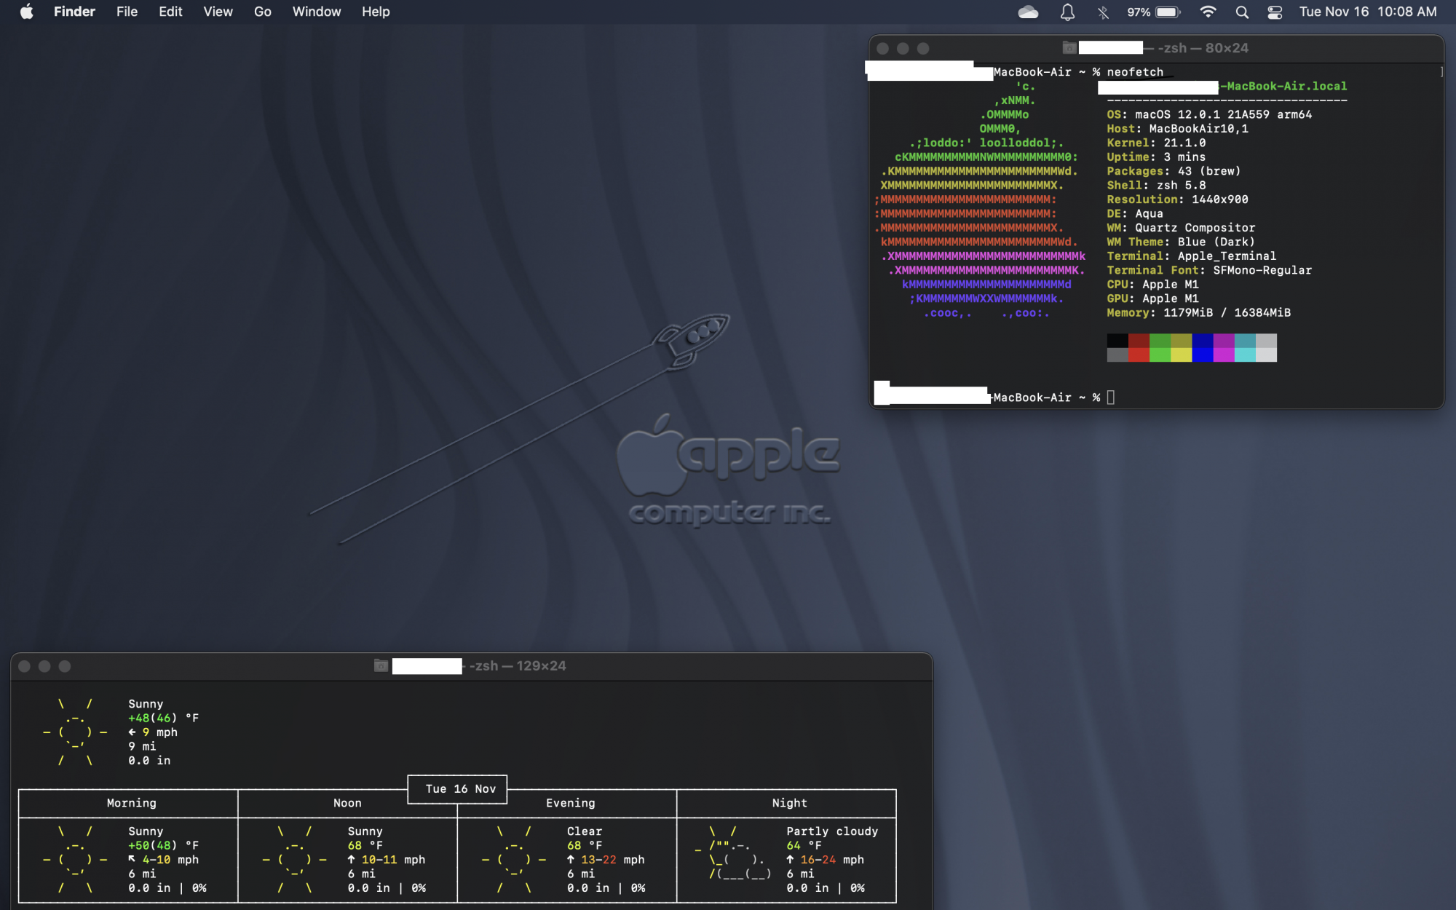Click the date and time clock
Image resolution: width=1456 pixels, height=910 pixels.
tap(1367, 12)
